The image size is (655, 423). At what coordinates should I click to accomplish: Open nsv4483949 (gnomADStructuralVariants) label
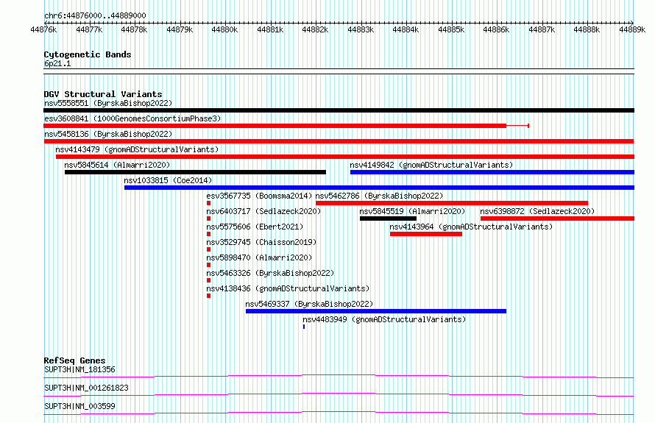(x=384, y=319)
